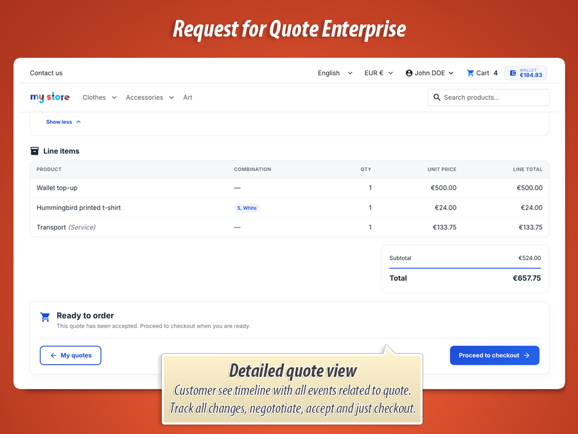Open the English language dropdown
Viewport: 578px width, 434px height.
(335, 73)
